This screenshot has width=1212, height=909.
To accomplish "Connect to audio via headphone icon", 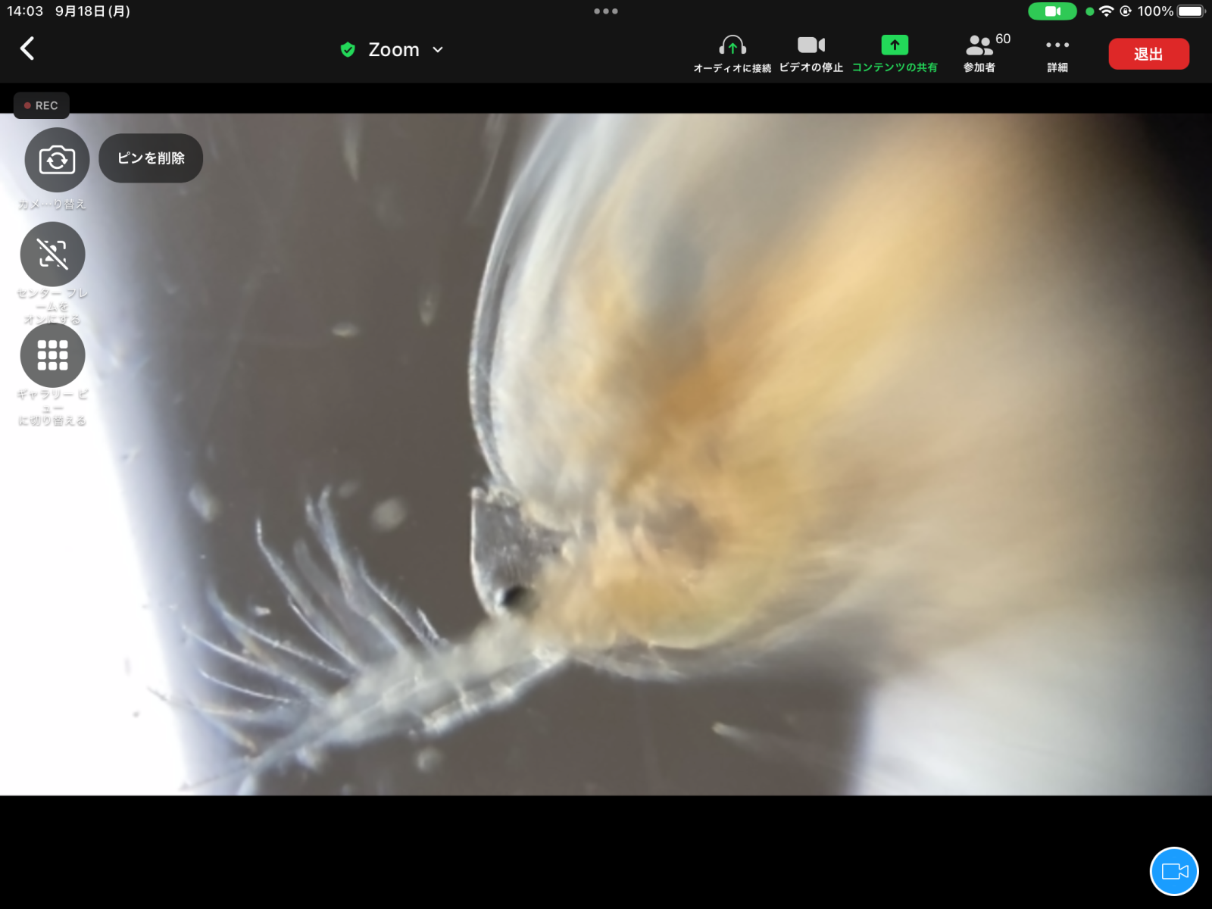I will pos(732,53).
